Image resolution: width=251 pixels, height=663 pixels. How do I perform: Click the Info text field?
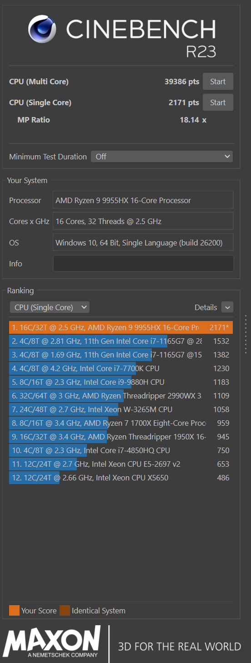click(x=143, y=264)
